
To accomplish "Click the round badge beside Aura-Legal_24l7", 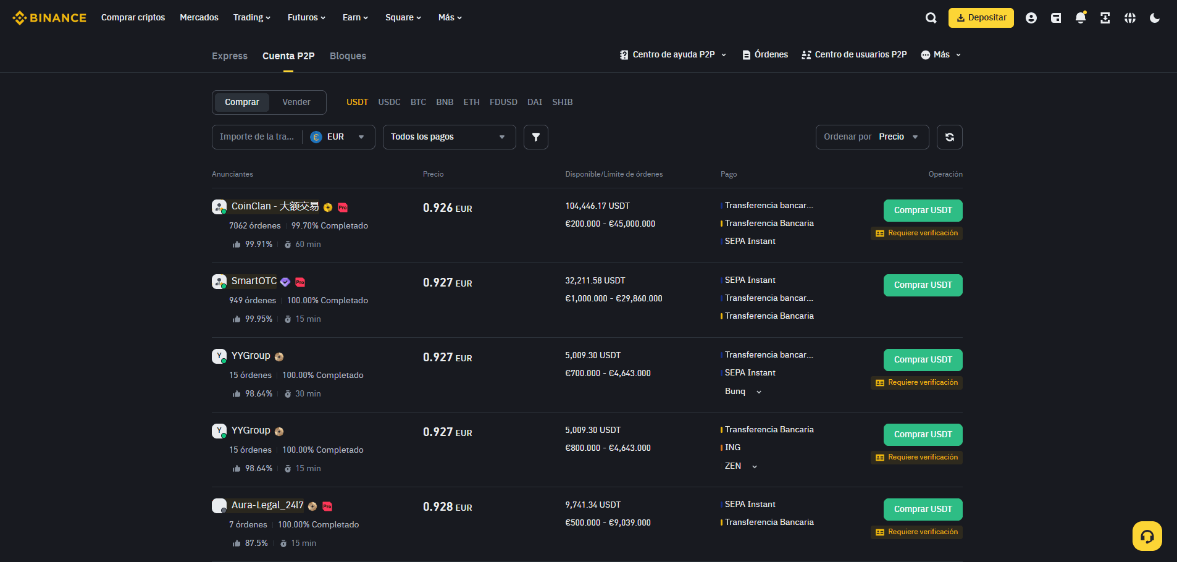I will (x=312, y=506).
